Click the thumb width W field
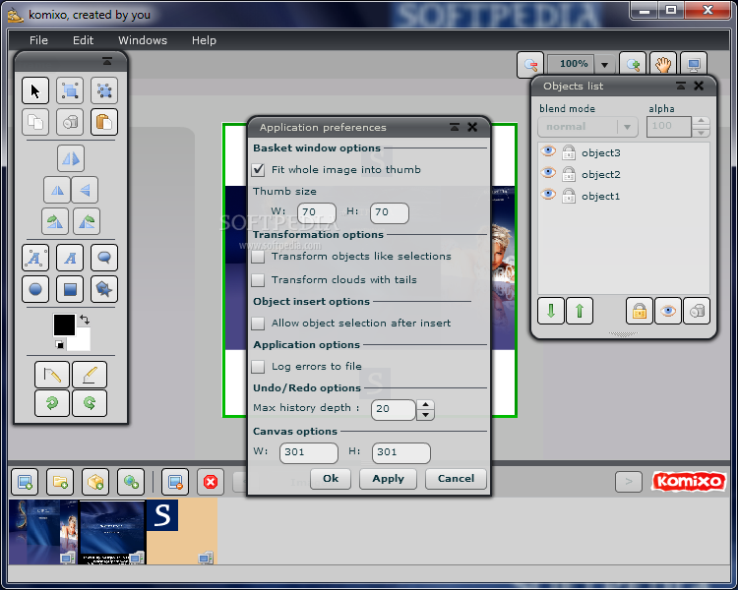The image size is (738, 590). 317,212
